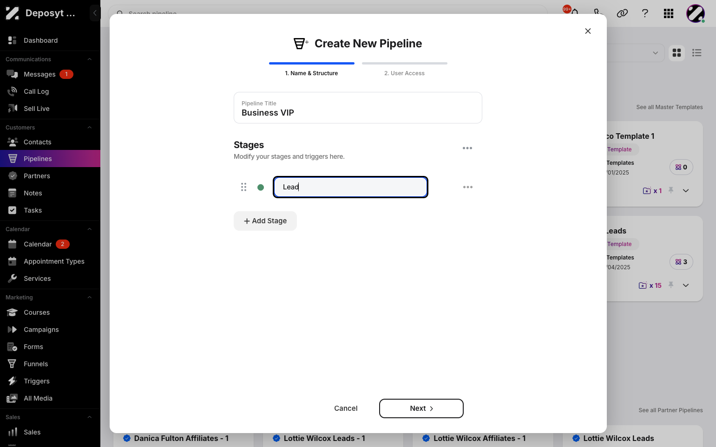Select the User Access step
Image resolution: width=716 pixels, height=447 pixels.
[x=404, y=69]
